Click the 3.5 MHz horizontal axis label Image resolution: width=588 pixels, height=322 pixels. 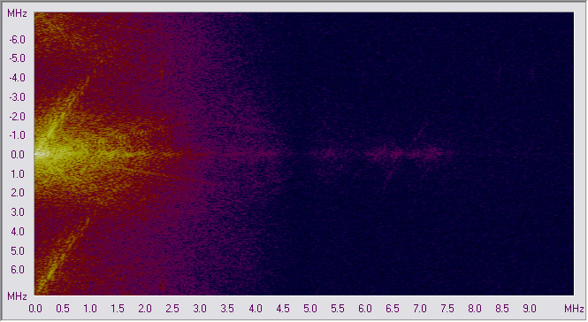point(227,309)
